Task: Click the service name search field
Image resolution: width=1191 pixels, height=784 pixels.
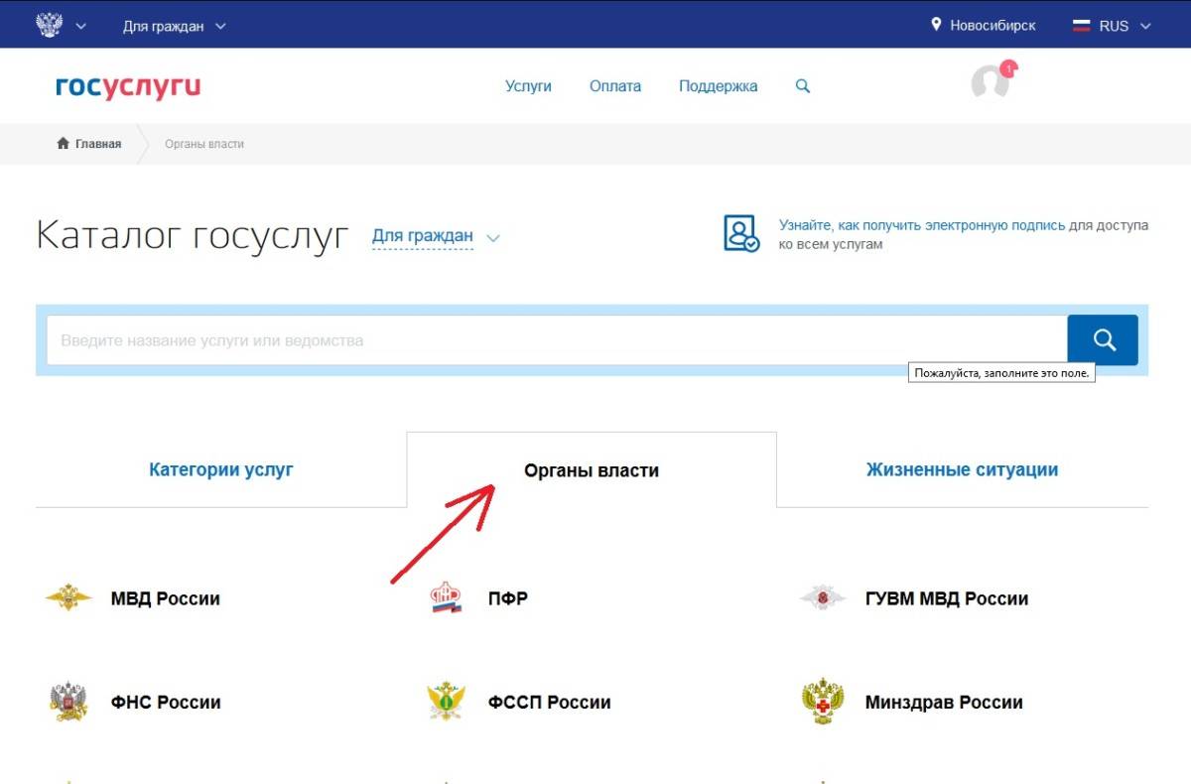Action: pyautogui.click(x=556, y=340)
